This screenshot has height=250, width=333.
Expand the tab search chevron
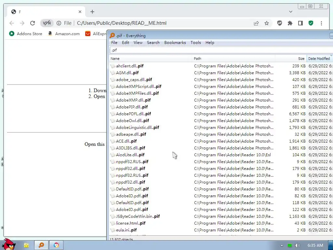291,12
